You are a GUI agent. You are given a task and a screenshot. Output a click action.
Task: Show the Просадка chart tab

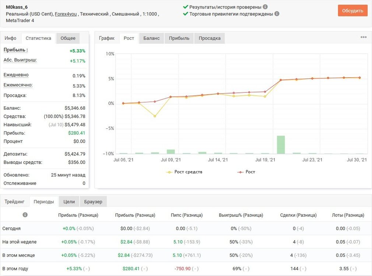point(210,38)
